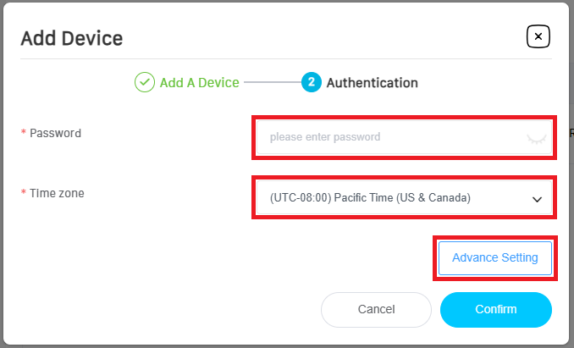
Task: Go back to Add A Device step
Action: (199, 83)
